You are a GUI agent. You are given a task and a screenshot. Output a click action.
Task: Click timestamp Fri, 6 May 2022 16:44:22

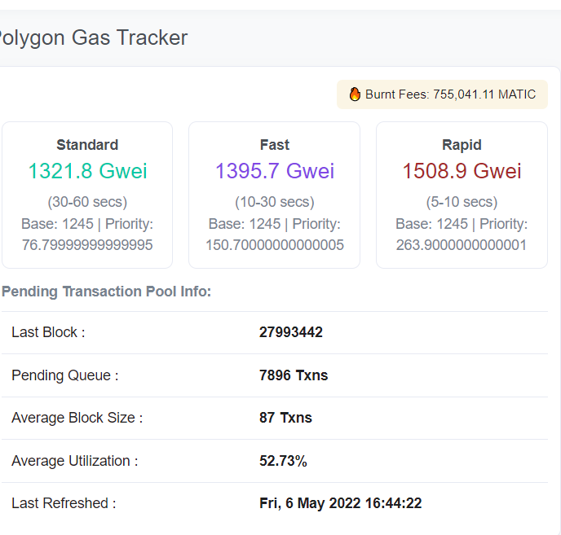[x=341, y=503]
